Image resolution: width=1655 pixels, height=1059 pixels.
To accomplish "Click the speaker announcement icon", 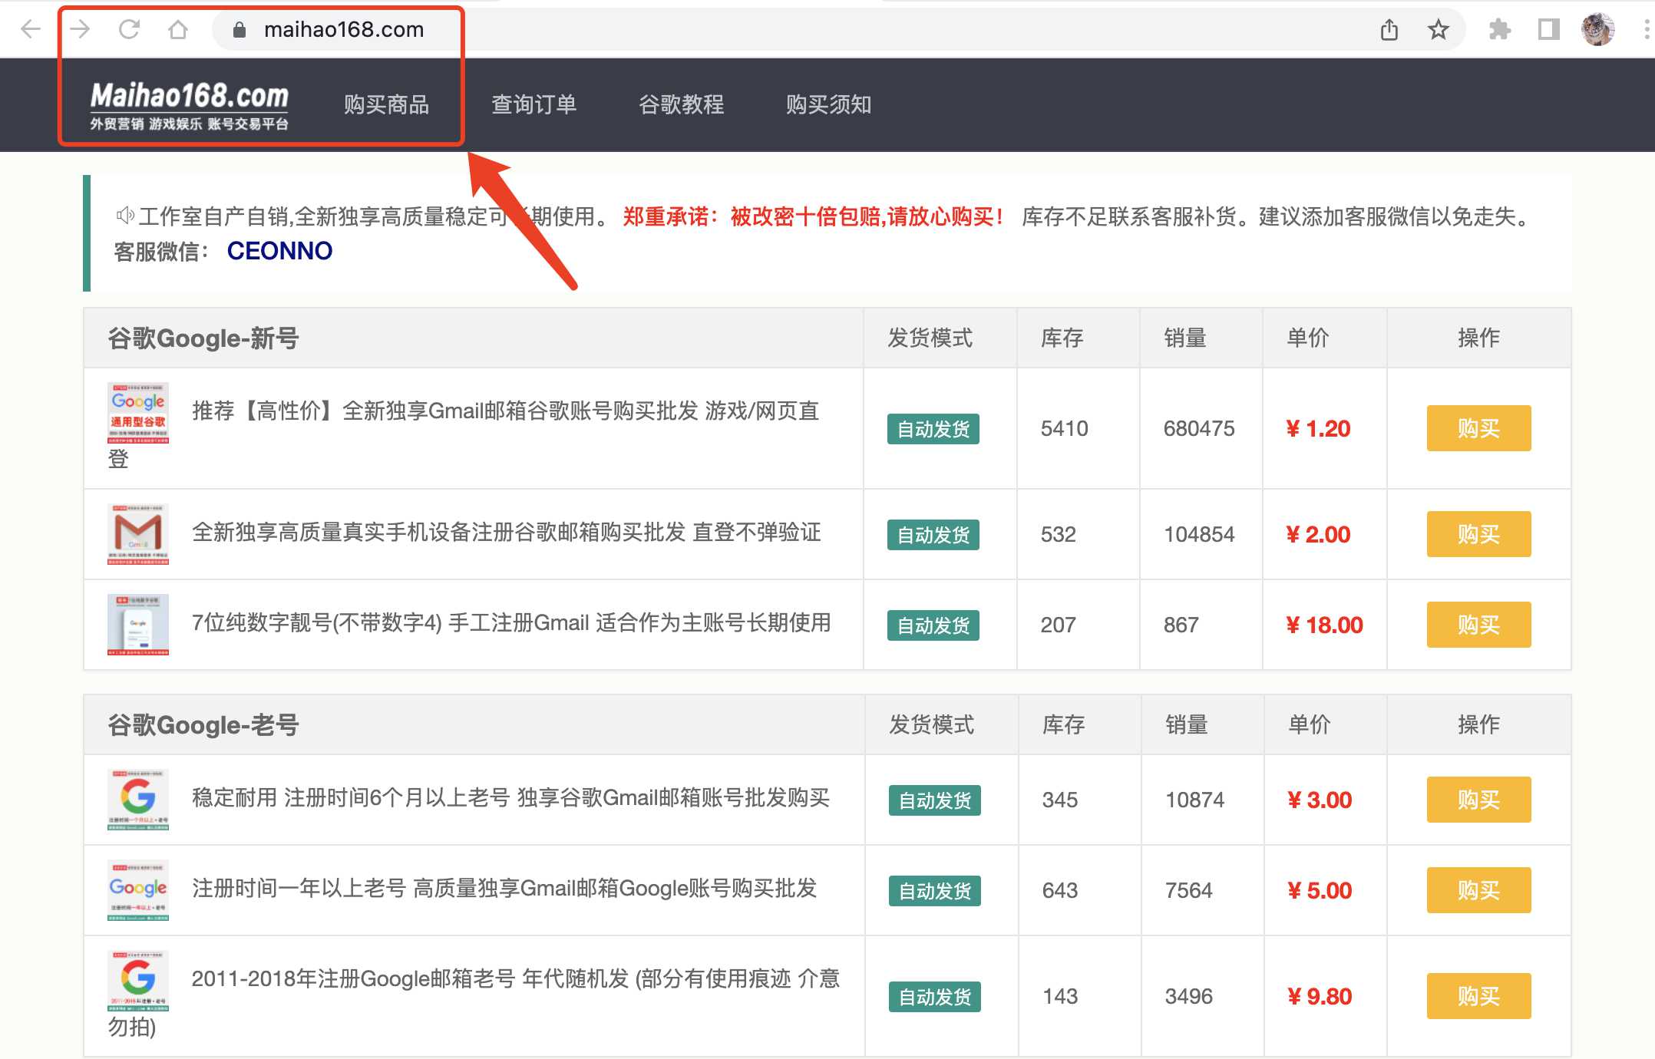I will (x=125, y=216).
